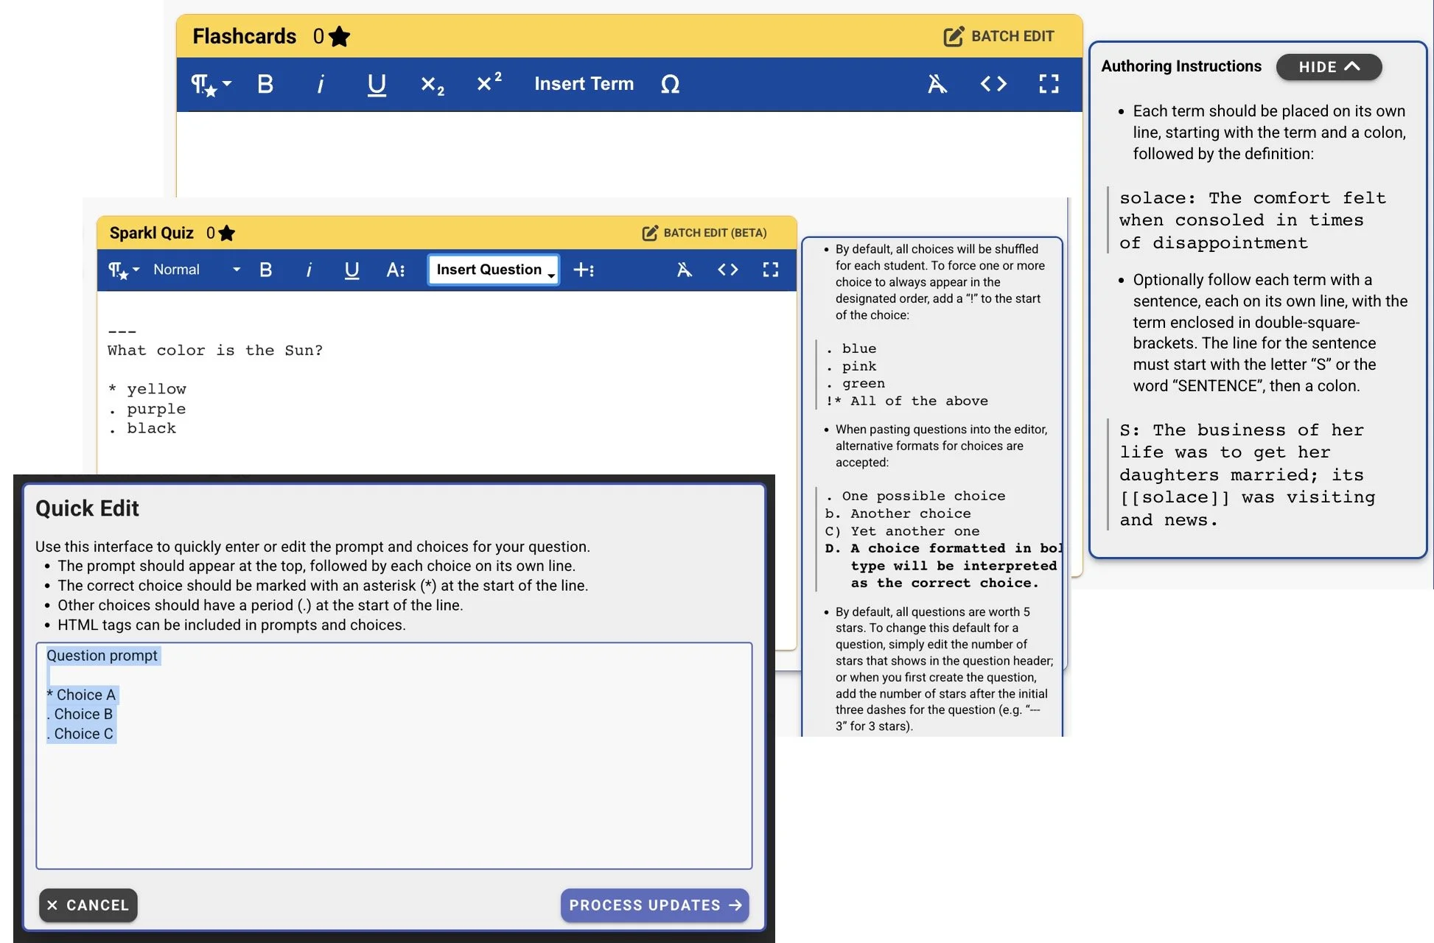Apply subscript formatting in the Flashcards toolbar
1434x943 pixels.
click(x=431, y=85)
